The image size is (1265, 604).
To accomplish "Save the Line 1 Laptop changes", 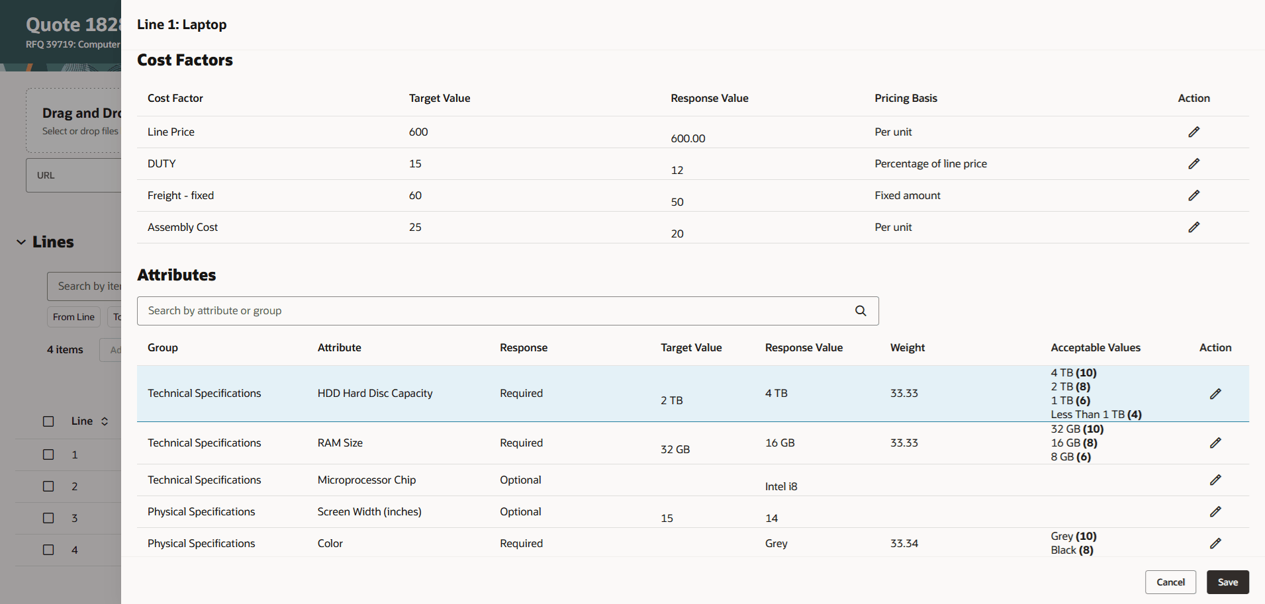I will (1227, 582).
